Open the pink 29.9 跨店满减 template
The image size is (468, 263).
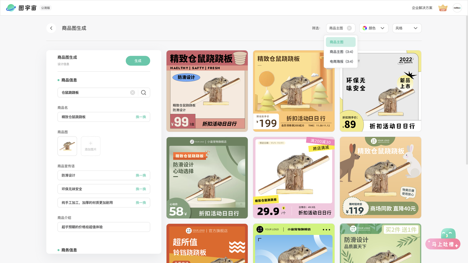point(294,178)
